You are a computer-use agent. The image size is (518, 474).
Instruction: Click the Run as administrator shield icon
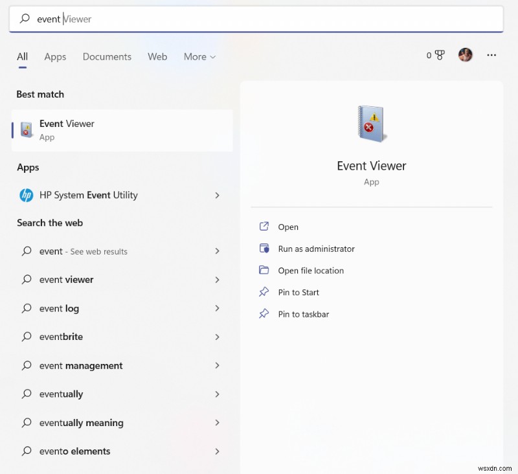click(x=264, y=248)
